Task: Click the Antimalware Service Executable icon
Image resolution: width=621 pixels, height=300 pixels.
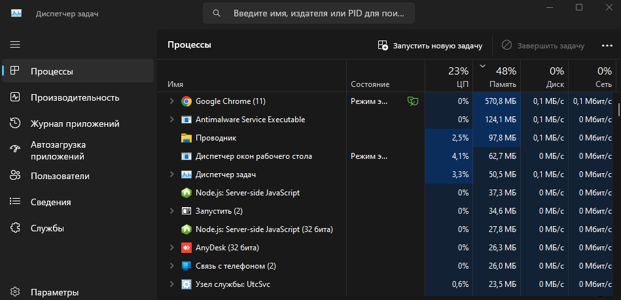Action: pos(186,120)
